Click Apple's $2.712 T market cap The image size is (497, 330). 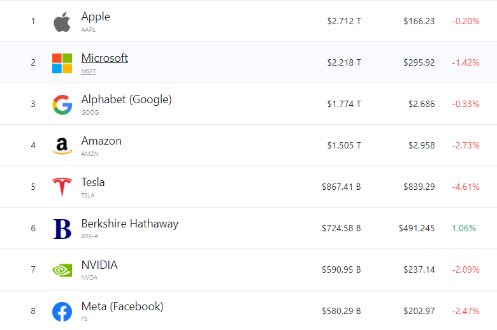point(344,21)
